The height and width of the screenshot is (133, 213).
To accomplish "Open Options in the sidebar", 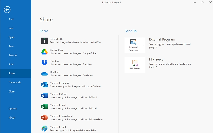I will click(13, 108).
